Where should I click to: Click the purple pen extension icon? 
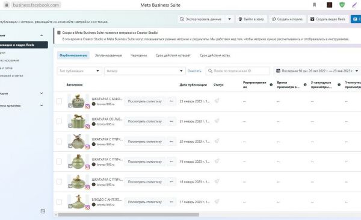(x=354, y=5)
